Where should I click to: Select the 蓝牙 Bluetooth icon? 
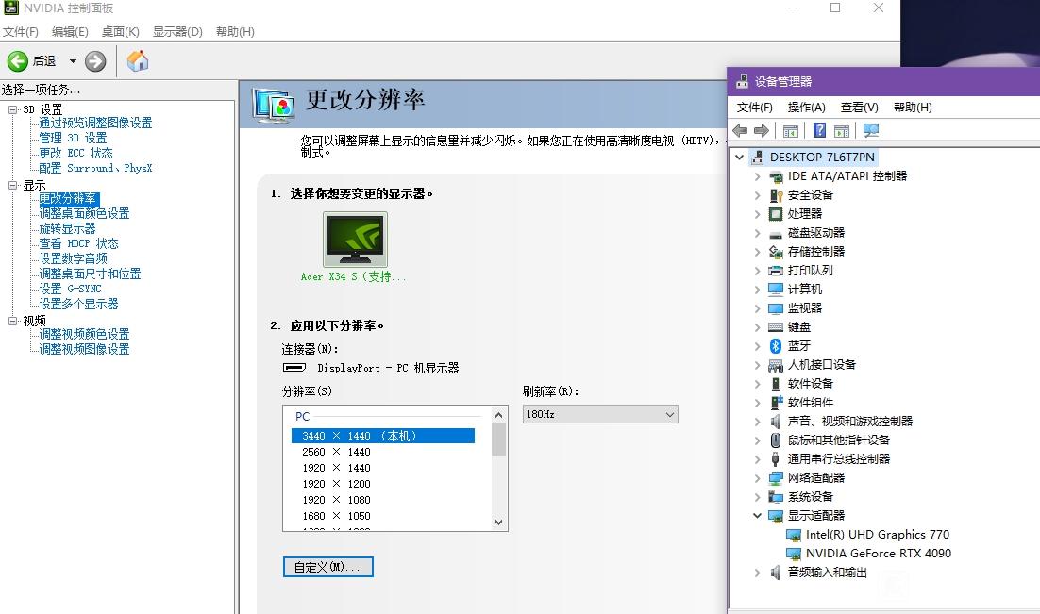(776, 346)
